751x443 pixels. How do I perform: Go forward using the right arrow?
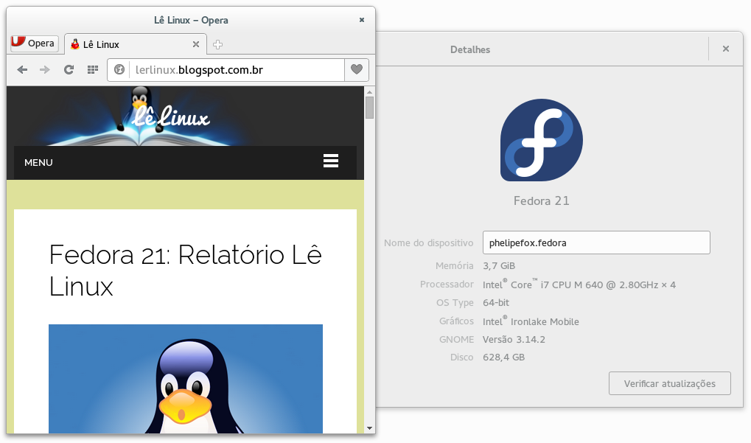pyautogui.click(x=45, y=70)
